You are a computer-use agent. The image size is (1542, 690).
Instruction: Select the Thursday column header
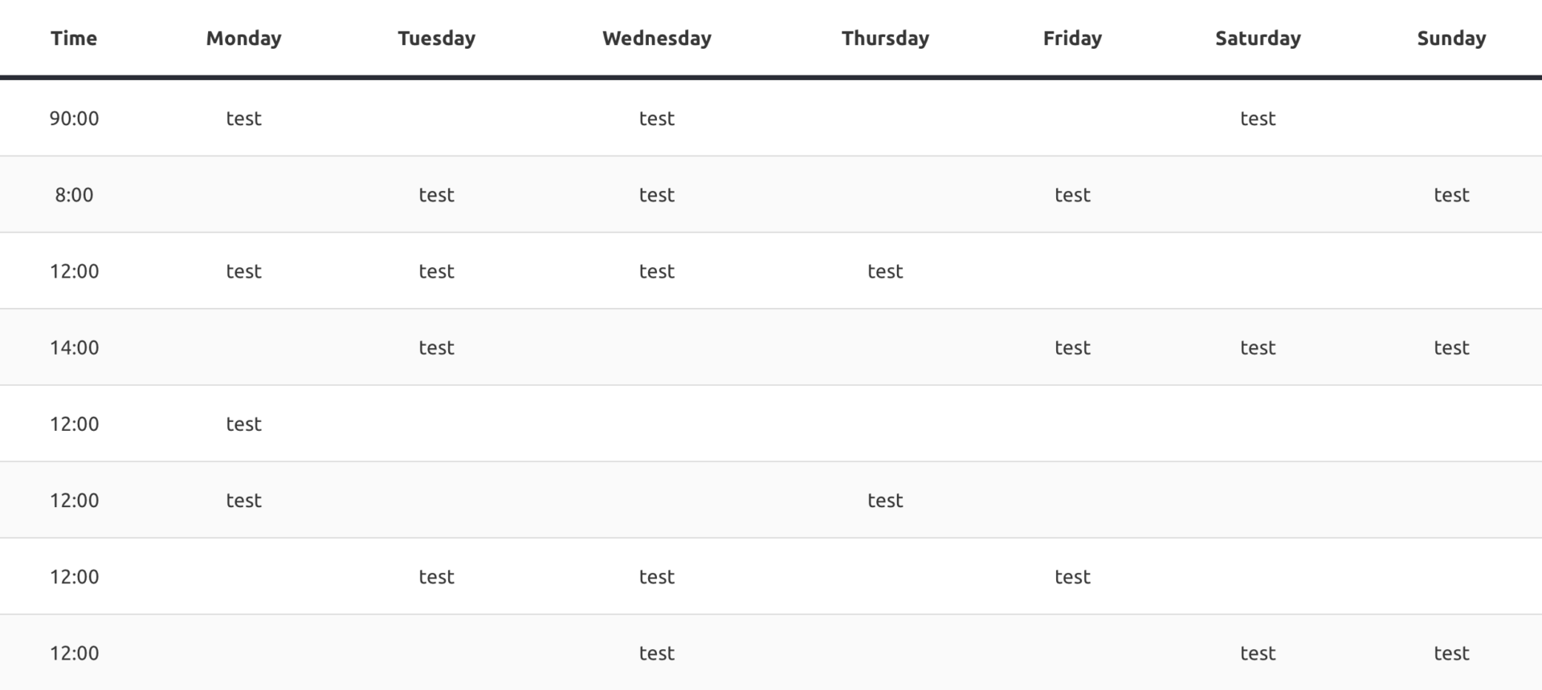885,39
